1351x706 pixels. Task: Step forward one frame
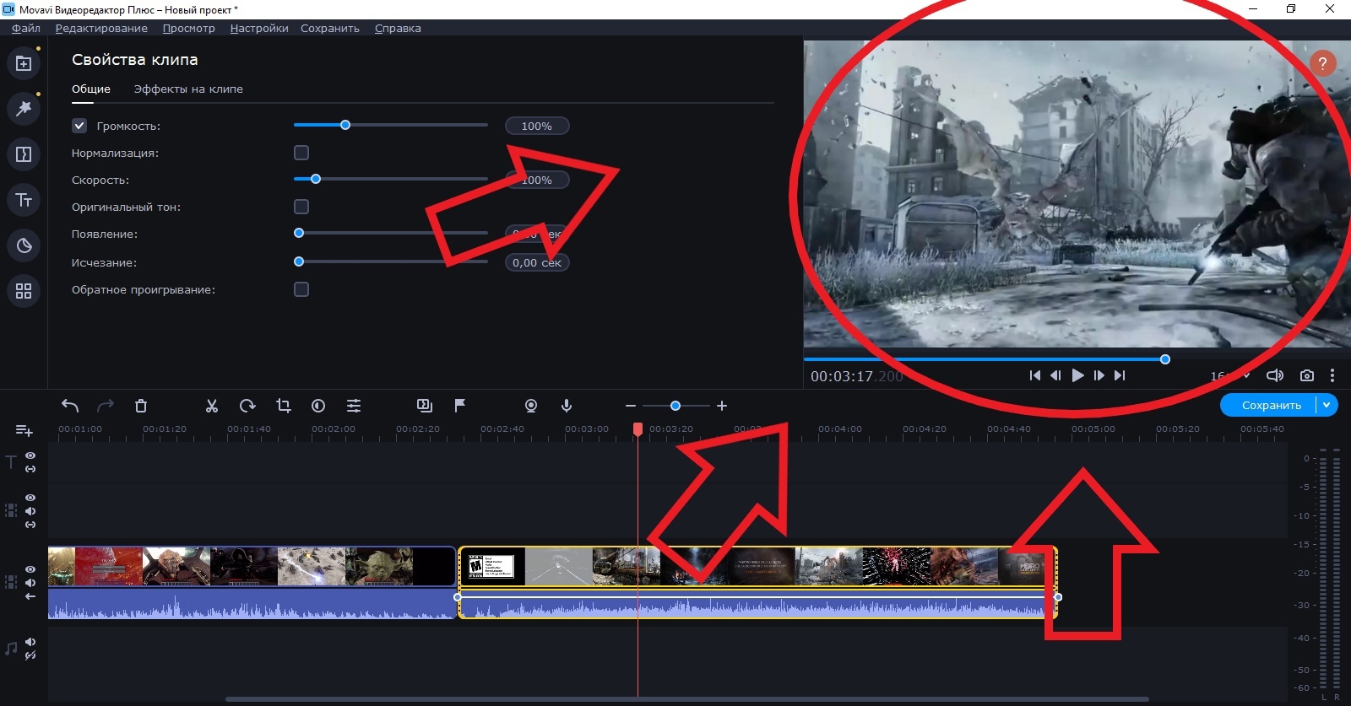[x=1099, y=375]
